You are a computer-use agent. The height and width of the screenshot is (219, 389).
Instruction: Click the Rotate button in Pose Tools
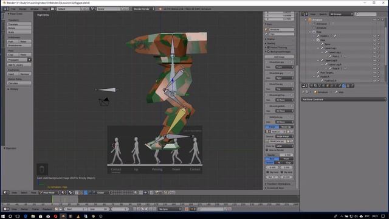(19, 28)
